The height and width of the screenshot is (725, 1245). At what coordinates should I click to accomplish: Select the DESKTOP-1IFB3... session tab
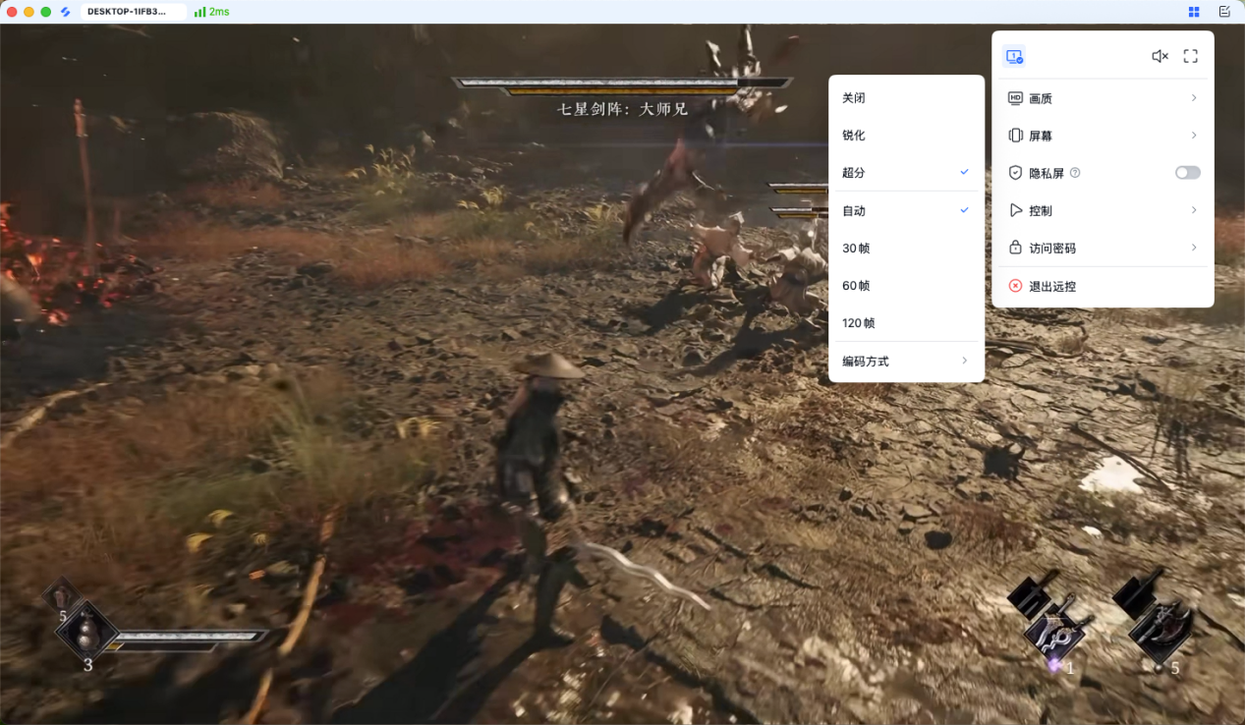pos(134,12)
